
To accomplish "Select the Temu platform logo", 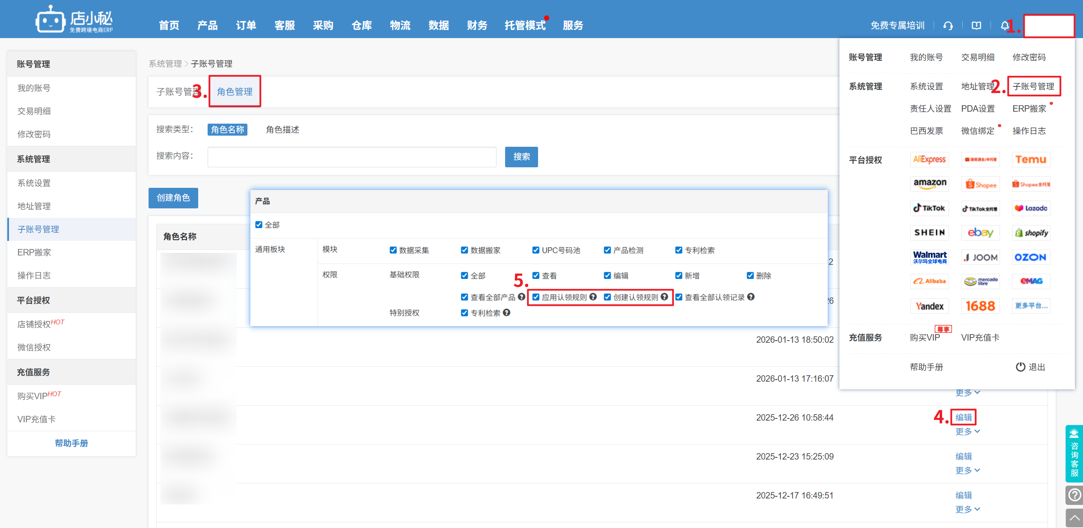I will click(1031, 160).
